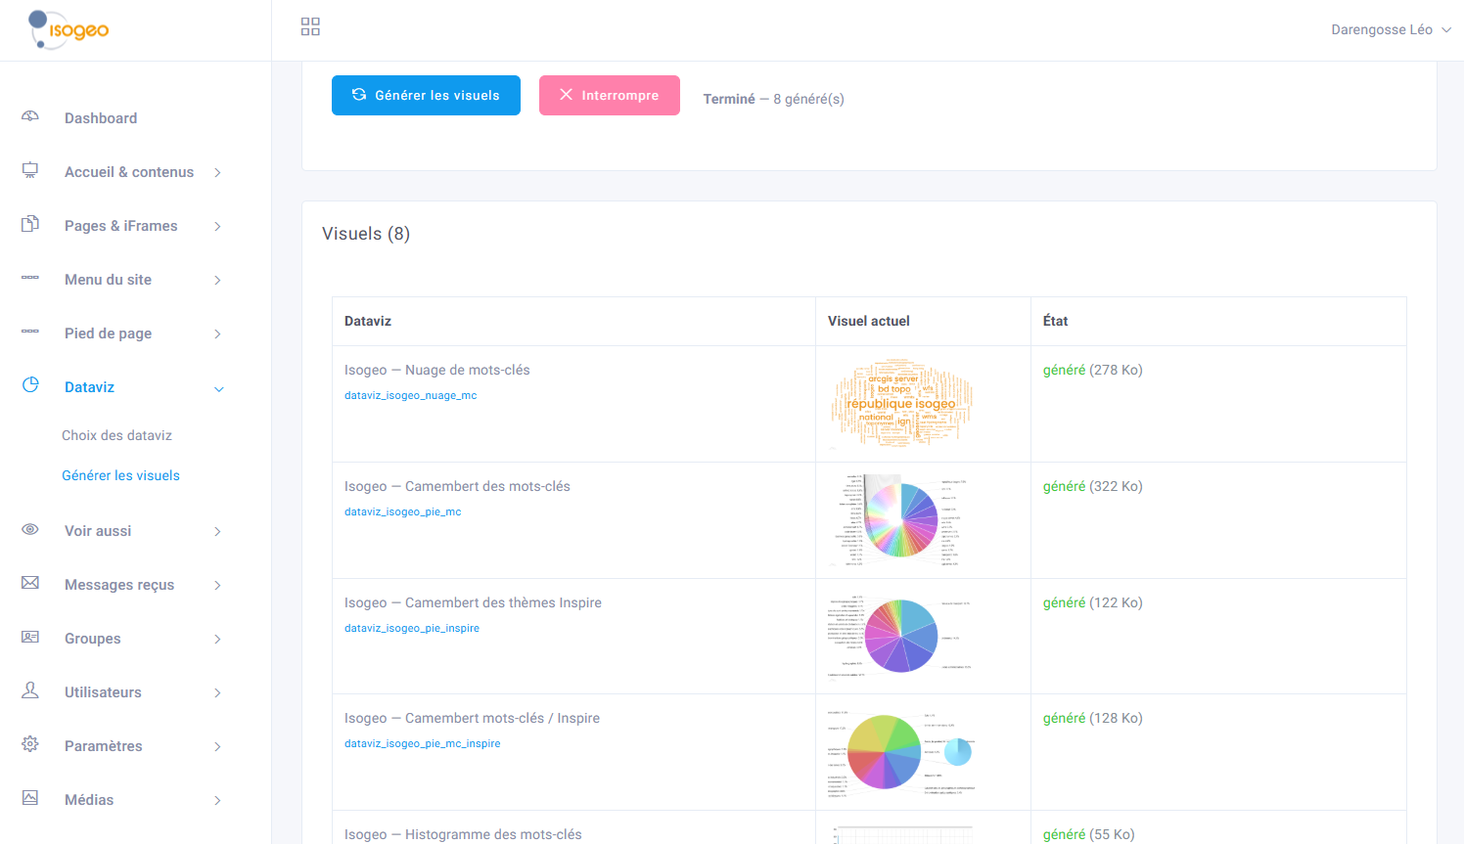The height and width of the screenshot is (844, 1464).
Task: Open Utilisateurs menu item
Action: pos(103,692)
